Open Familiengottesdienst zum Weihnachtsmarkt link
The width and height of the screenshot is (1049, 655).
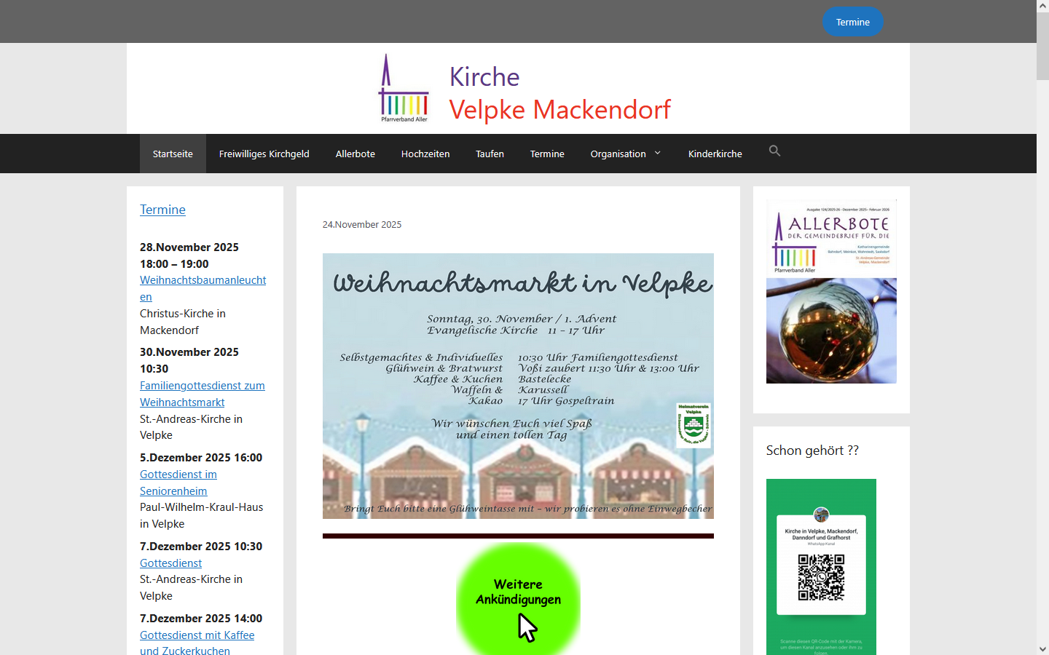[202, 386]
